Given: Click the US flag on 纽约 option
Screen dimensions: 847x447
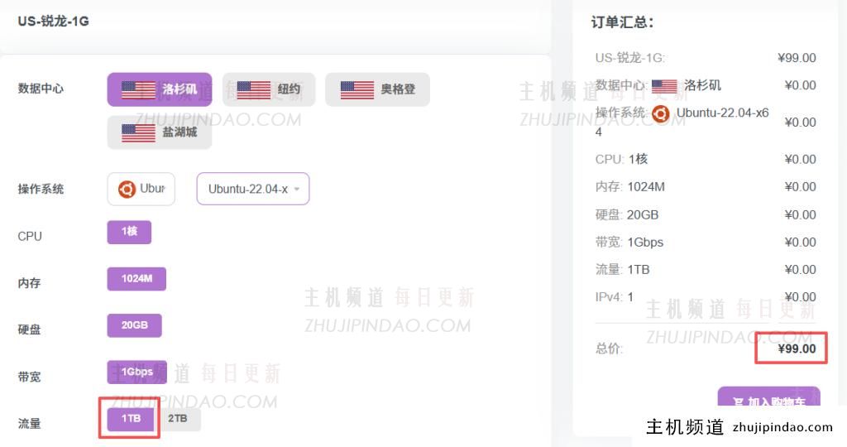Looking at the screenshot, I should pyautogui.click(x=253, y=89).
